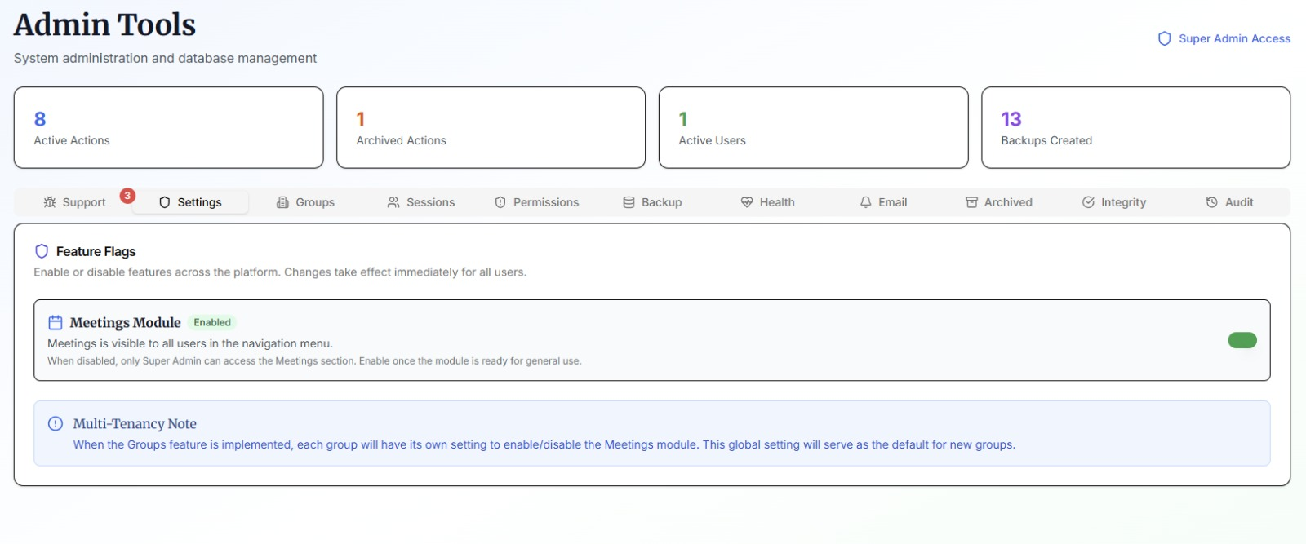Click the Health tab heart icon
This screenshot has height=544, width=1306.
(x=747, y=202)
